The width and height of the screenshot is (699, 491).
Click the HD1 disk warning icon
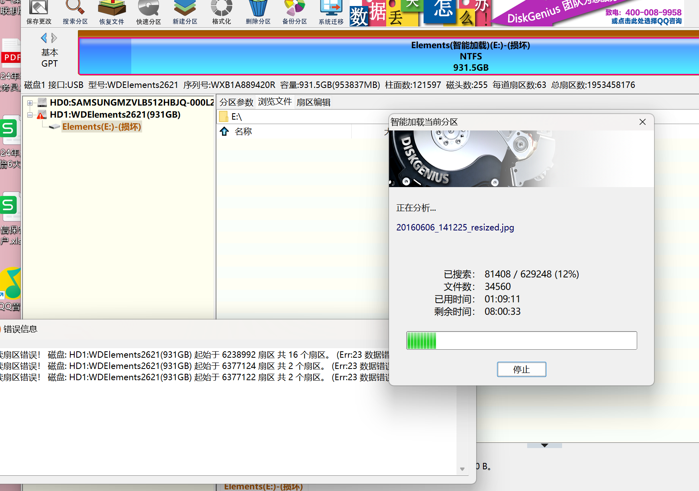pos(42,115)
